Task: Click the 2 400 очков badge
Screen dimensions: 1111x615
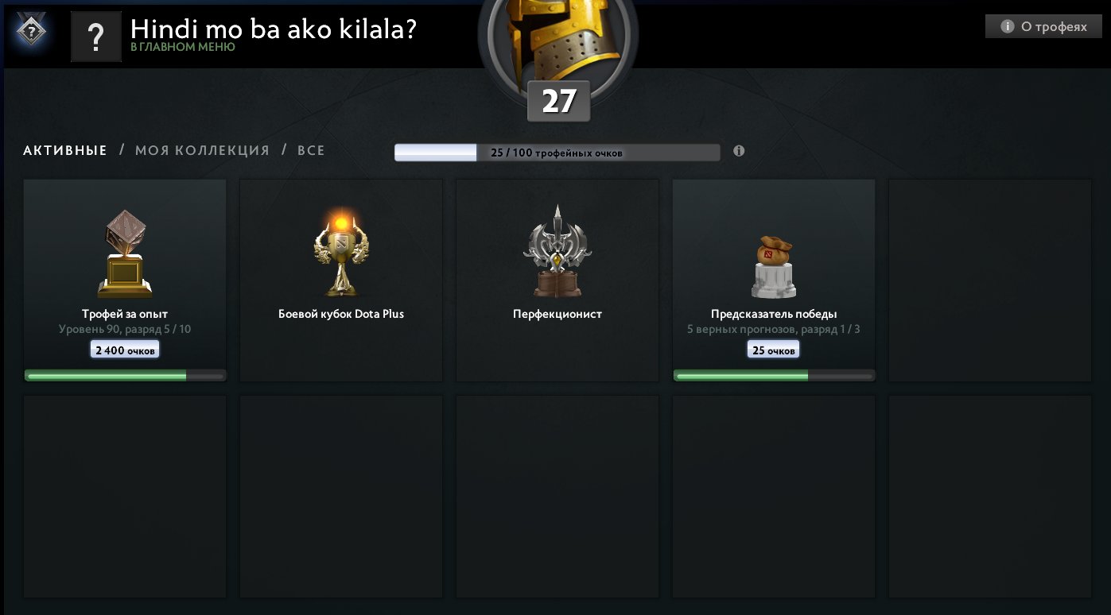Action: click(125, 350)
